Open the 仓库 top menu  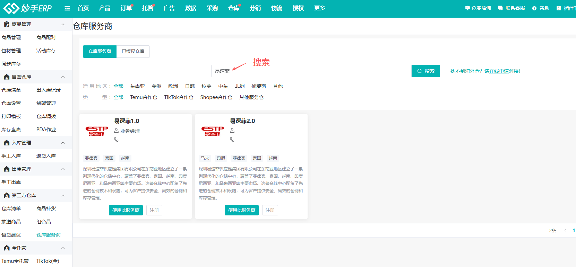(x=233, y=8)
